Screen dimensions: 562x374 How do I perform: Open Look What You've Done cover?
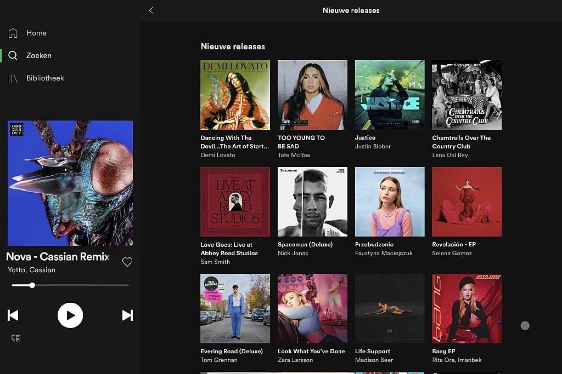tap(312, 309)
